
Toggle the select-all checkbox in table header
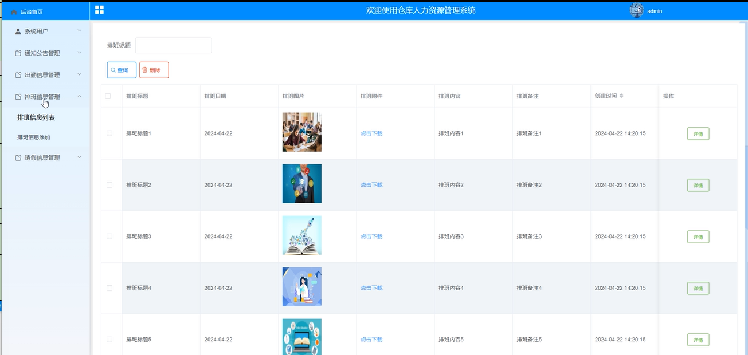coord(108,96)
